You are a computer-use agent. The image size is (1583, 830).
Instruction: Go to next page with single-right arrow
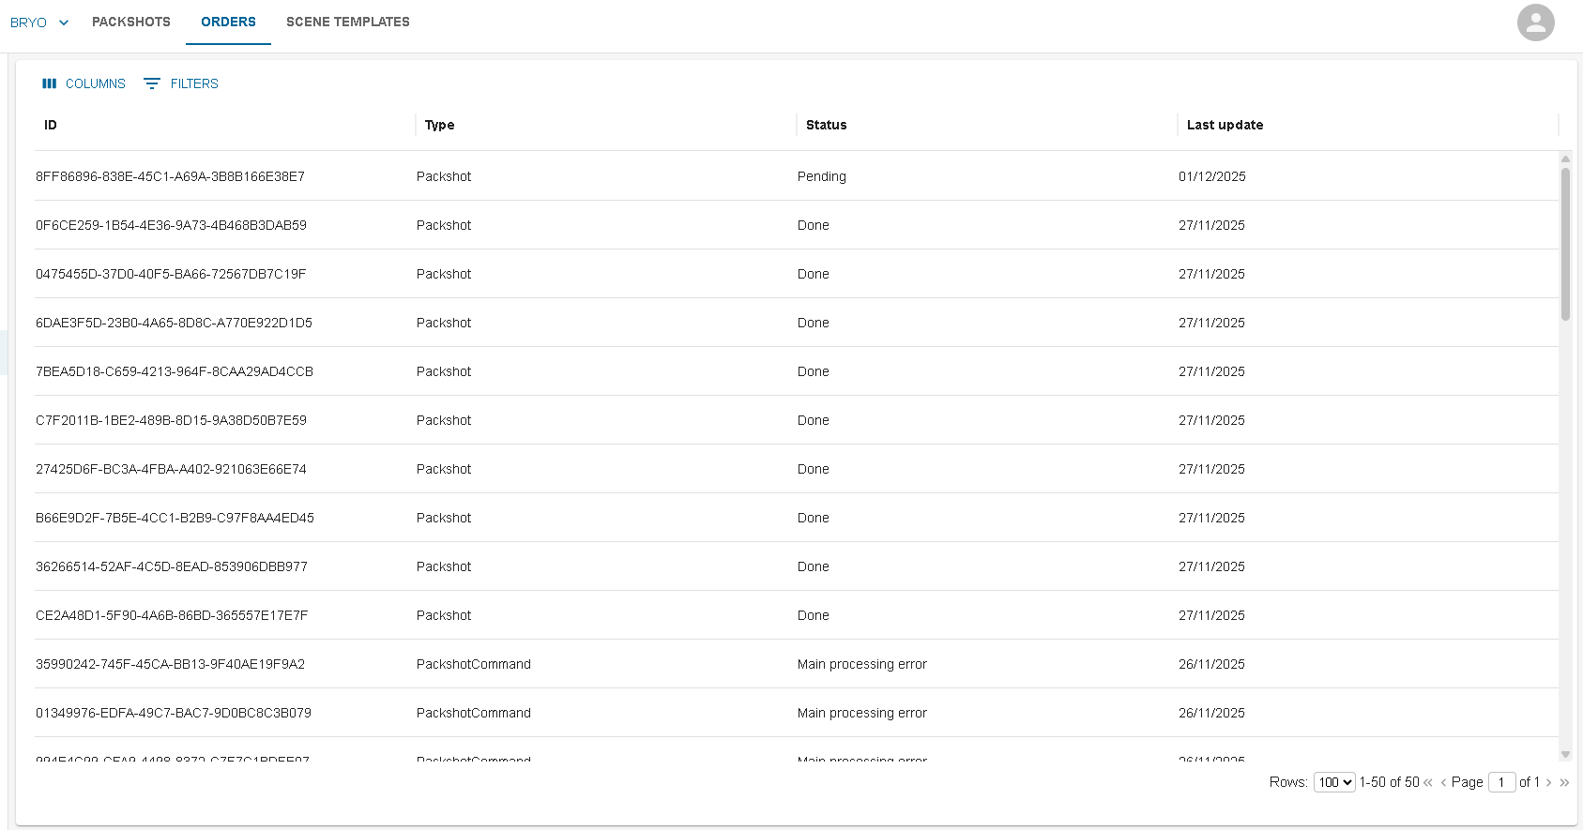tap(1548, 782)
